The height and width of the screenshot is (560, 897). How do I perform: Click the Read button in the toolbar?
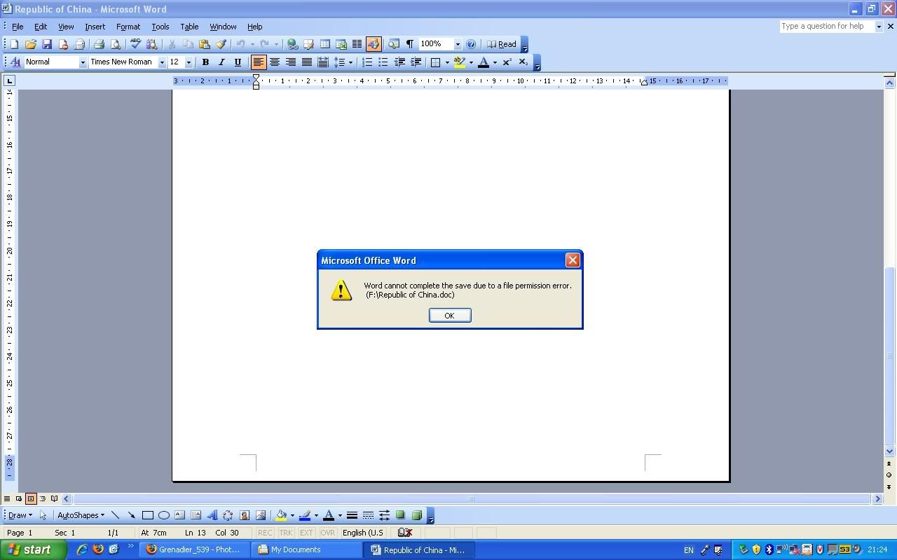(x=502, y=44)
